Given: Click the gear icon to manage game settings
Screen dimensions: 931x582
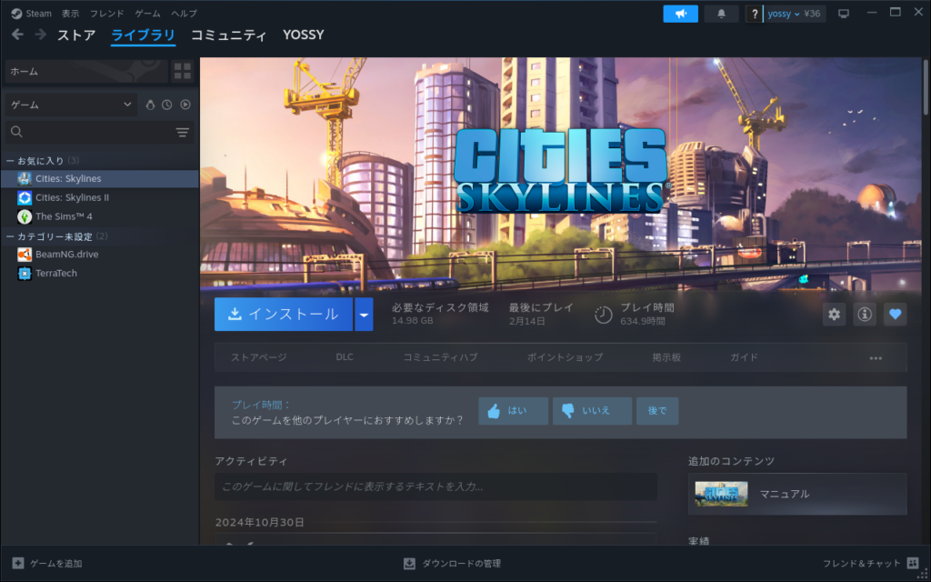Looking at the screenshot, I should 834,315.
